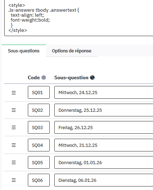Edit the 'Donnerstag, 01.01.26' subquestion field
The image size is (153, 190).
[x=104, y=162]
